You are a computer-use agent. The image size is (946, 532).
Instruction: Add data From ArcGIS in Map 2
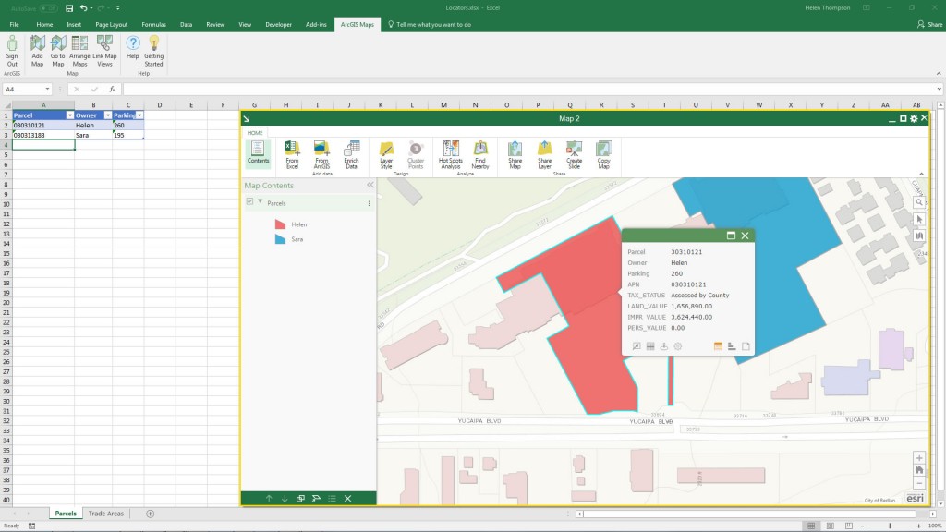click(x=321, y=155)
